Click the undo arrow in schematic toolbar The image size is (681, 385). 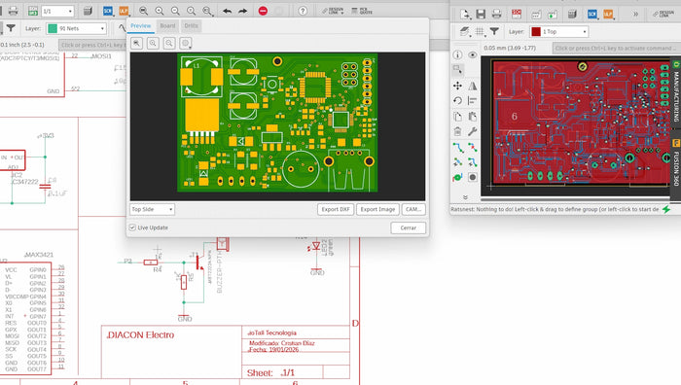tap(227, 11)
